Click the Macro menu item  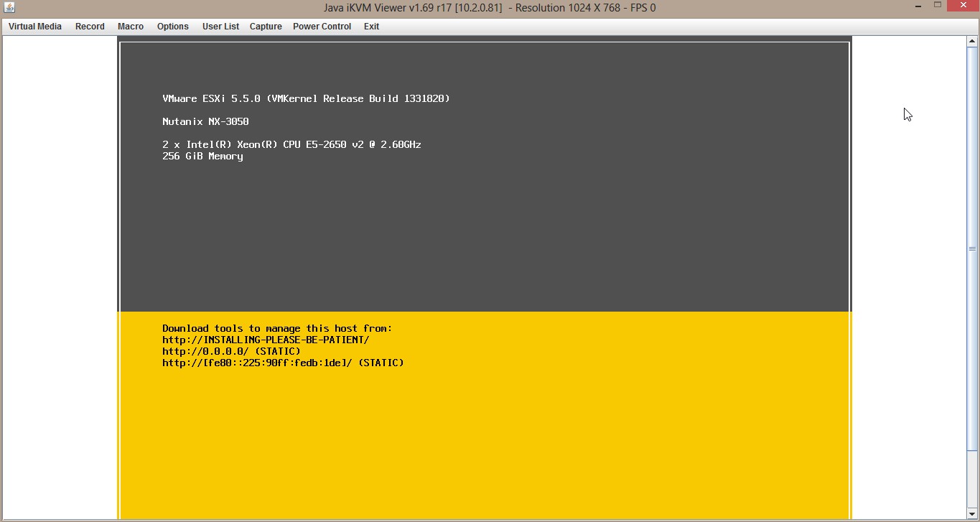point(131,27)
